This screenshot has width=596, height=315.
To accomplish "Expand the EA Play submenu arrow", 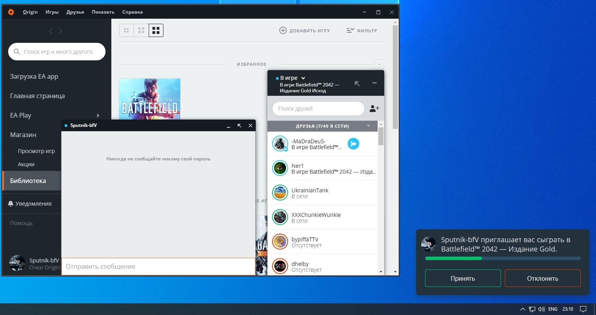I will pyautogui.click(x=98, y=115).
